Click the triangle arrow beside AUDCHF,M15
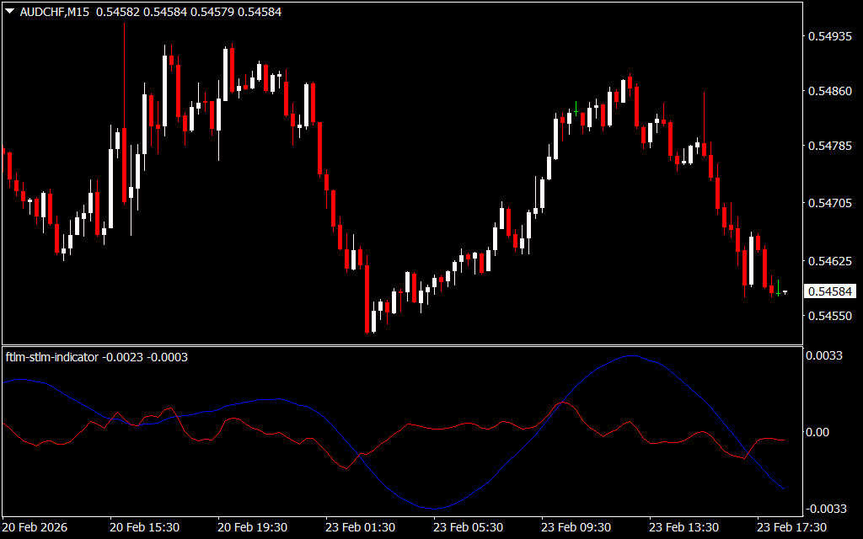This screenshot has width=863, height=539. coord(9,12)
